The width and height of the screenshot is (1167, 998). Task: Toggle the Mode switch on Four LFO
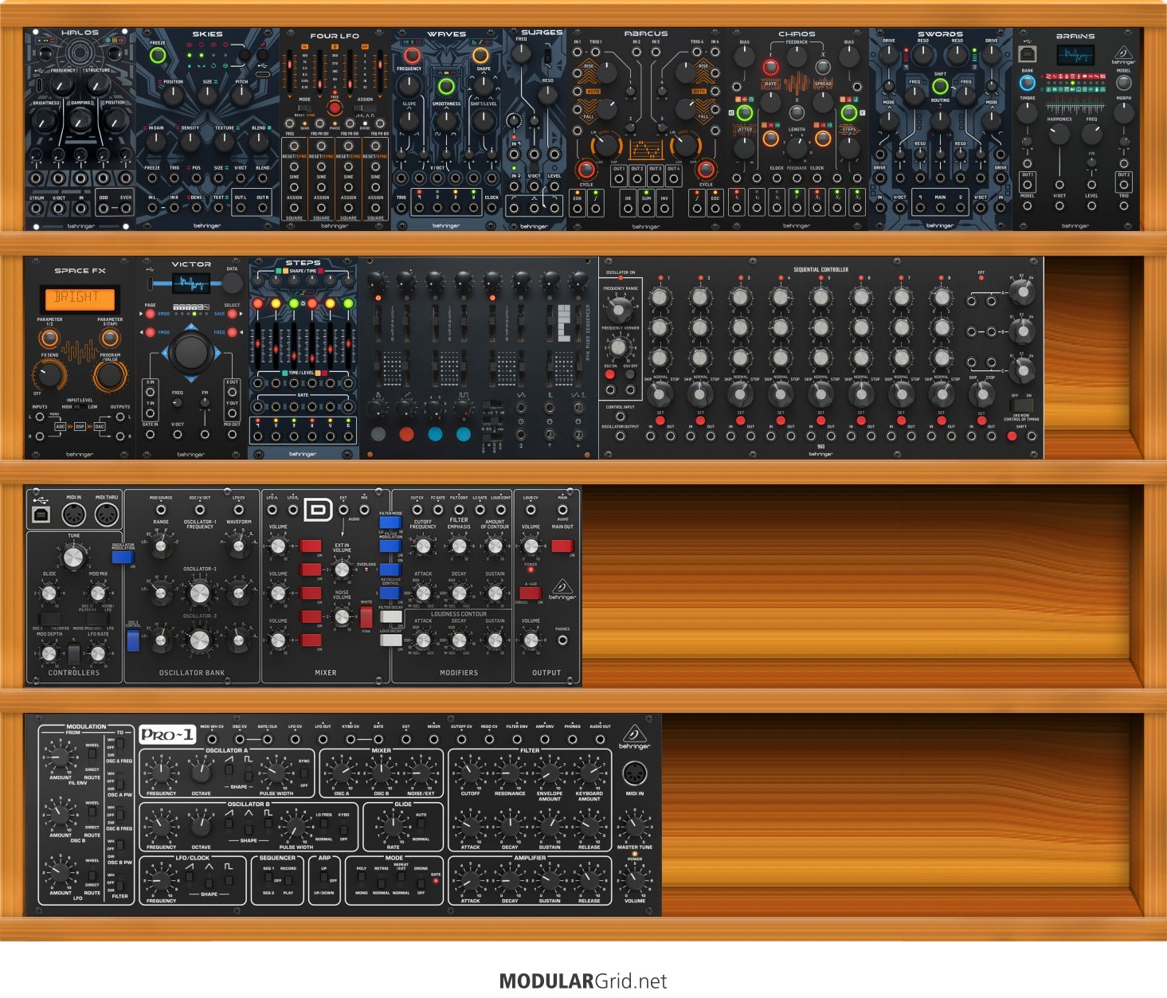coord(303,108)
